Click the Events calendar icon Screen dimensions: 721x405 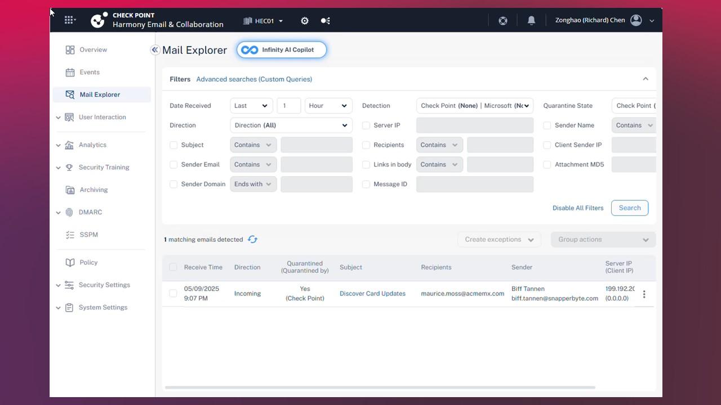click(70, 72)
